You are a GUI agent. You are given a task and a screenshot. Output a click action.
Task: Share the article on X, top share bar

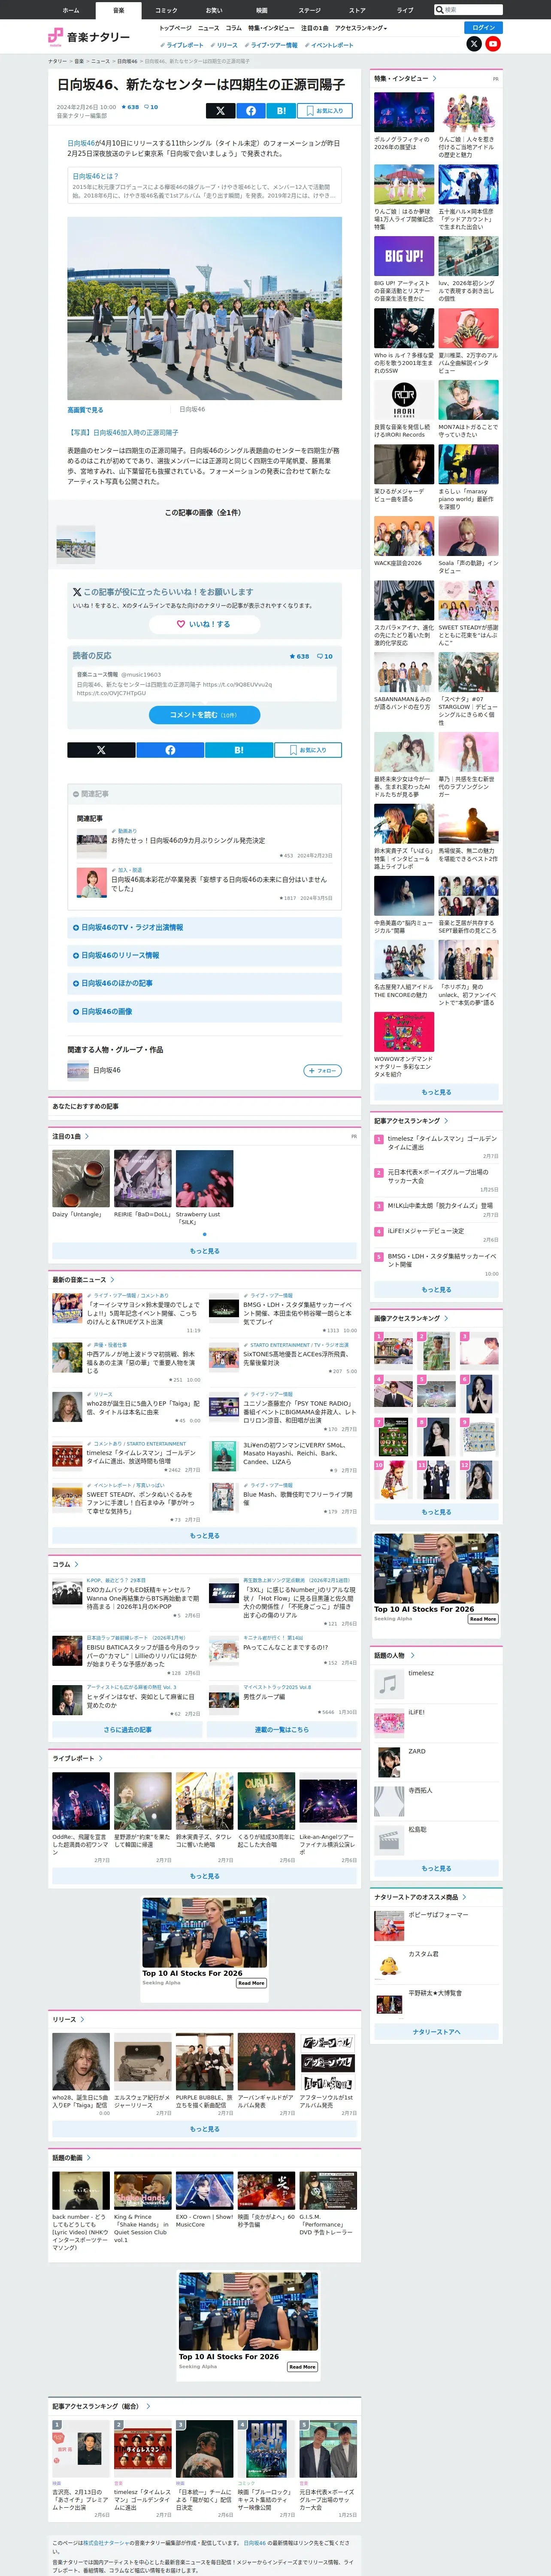220,111
